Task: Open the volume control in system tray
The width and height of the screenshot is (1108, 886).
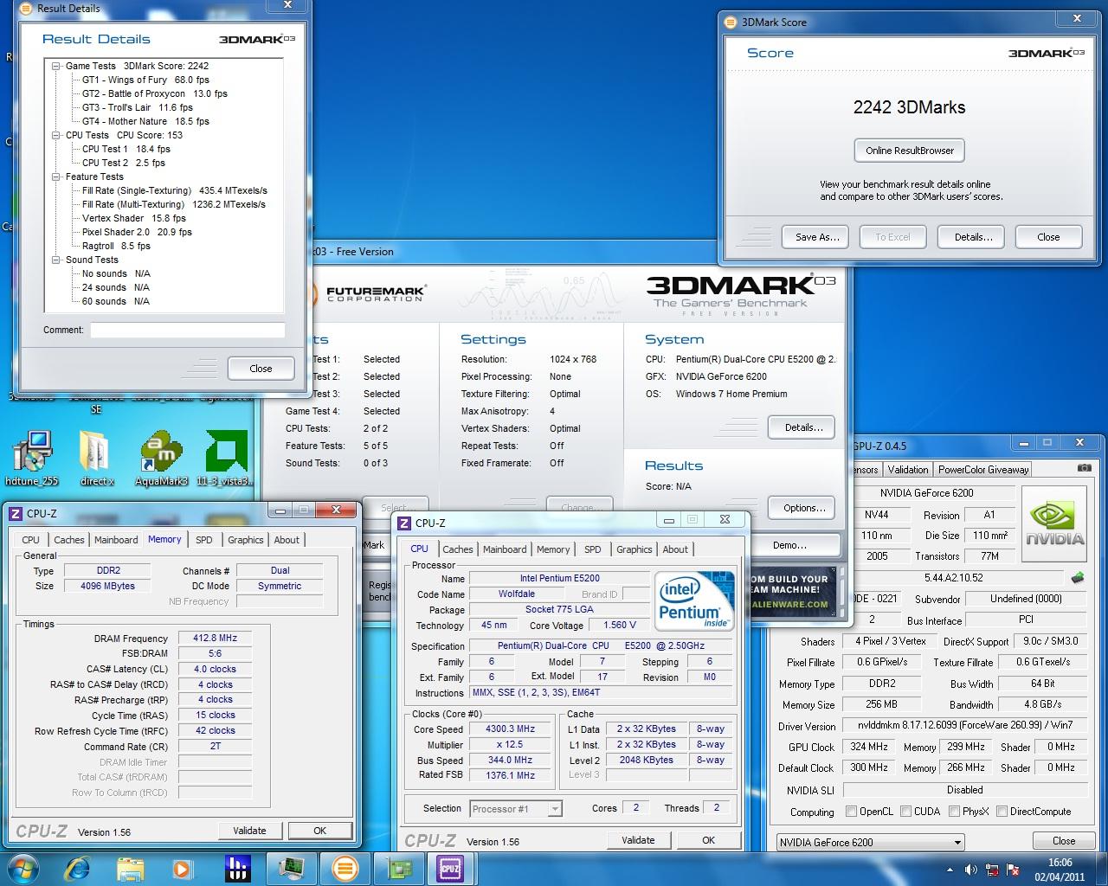Action: coord(970,870)
